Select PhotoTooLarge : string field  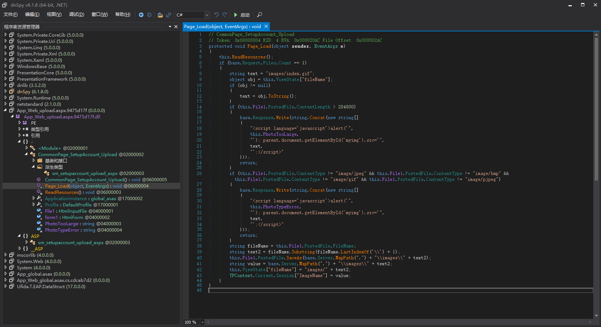pos(83,223)
